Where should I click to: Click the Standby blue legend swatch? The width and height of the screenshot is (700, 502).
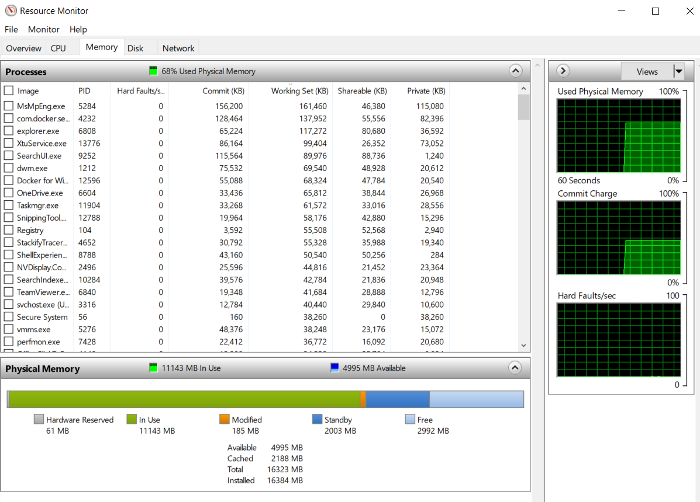318,419
